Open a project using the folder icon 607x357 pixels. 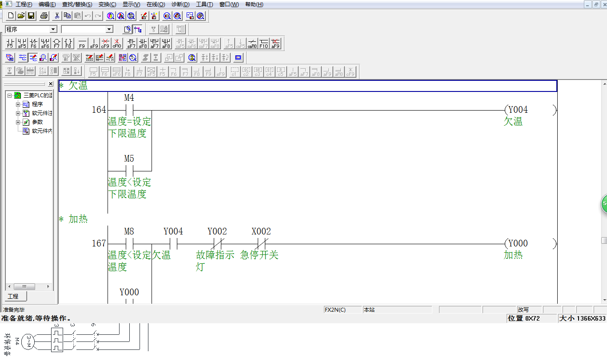pyautogui.click(x=20, y=16)
